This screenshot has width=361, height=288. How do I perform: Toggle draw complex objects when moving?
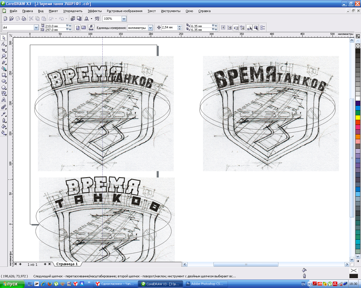tap(250, 28)
